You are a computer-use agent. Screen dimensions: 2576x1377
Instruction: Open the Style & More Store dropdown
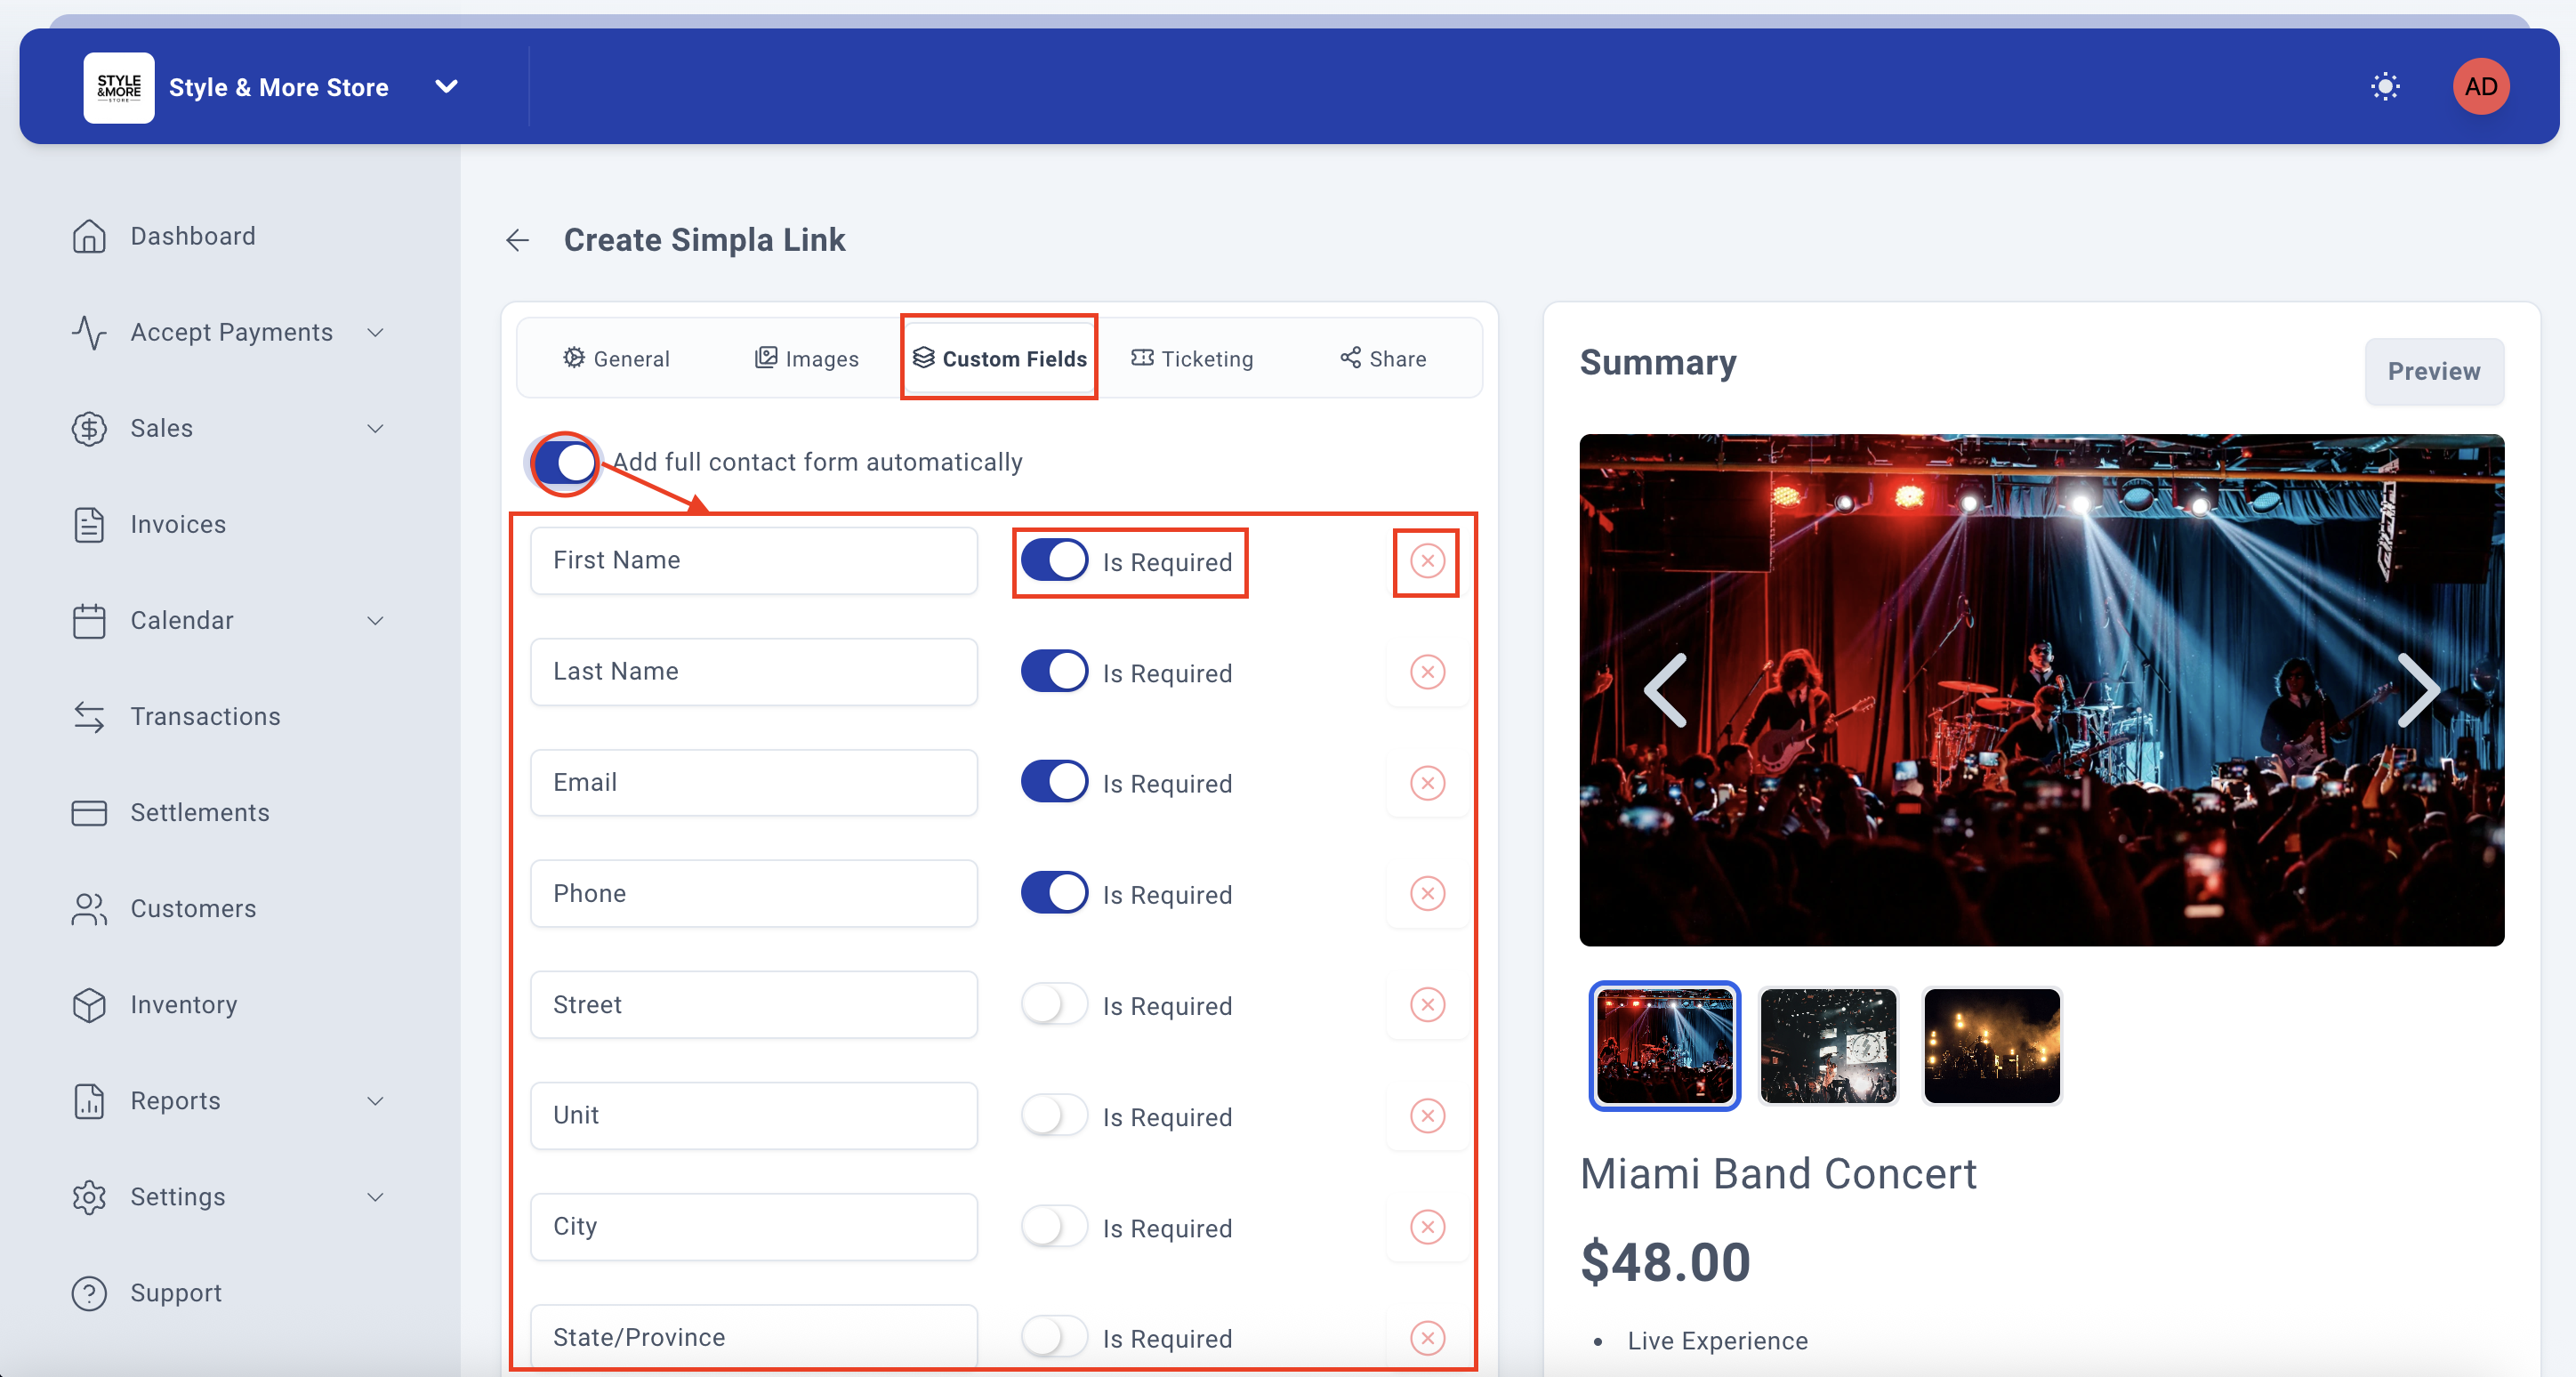click(447, 87)
